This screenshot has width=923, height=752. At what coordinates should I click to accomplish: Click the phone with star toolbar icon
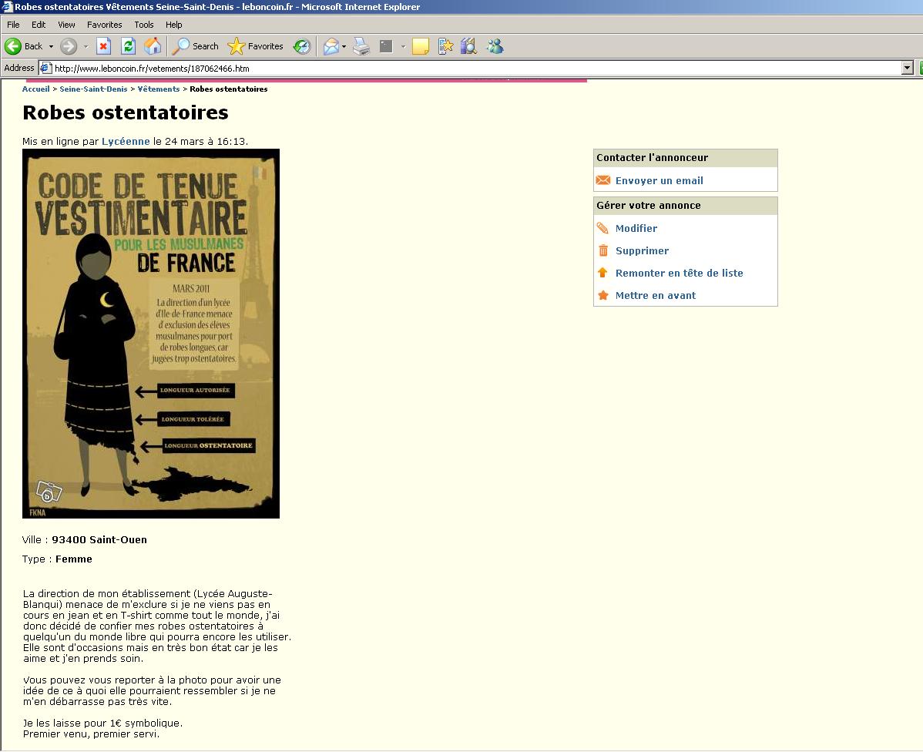click(445, 46)
